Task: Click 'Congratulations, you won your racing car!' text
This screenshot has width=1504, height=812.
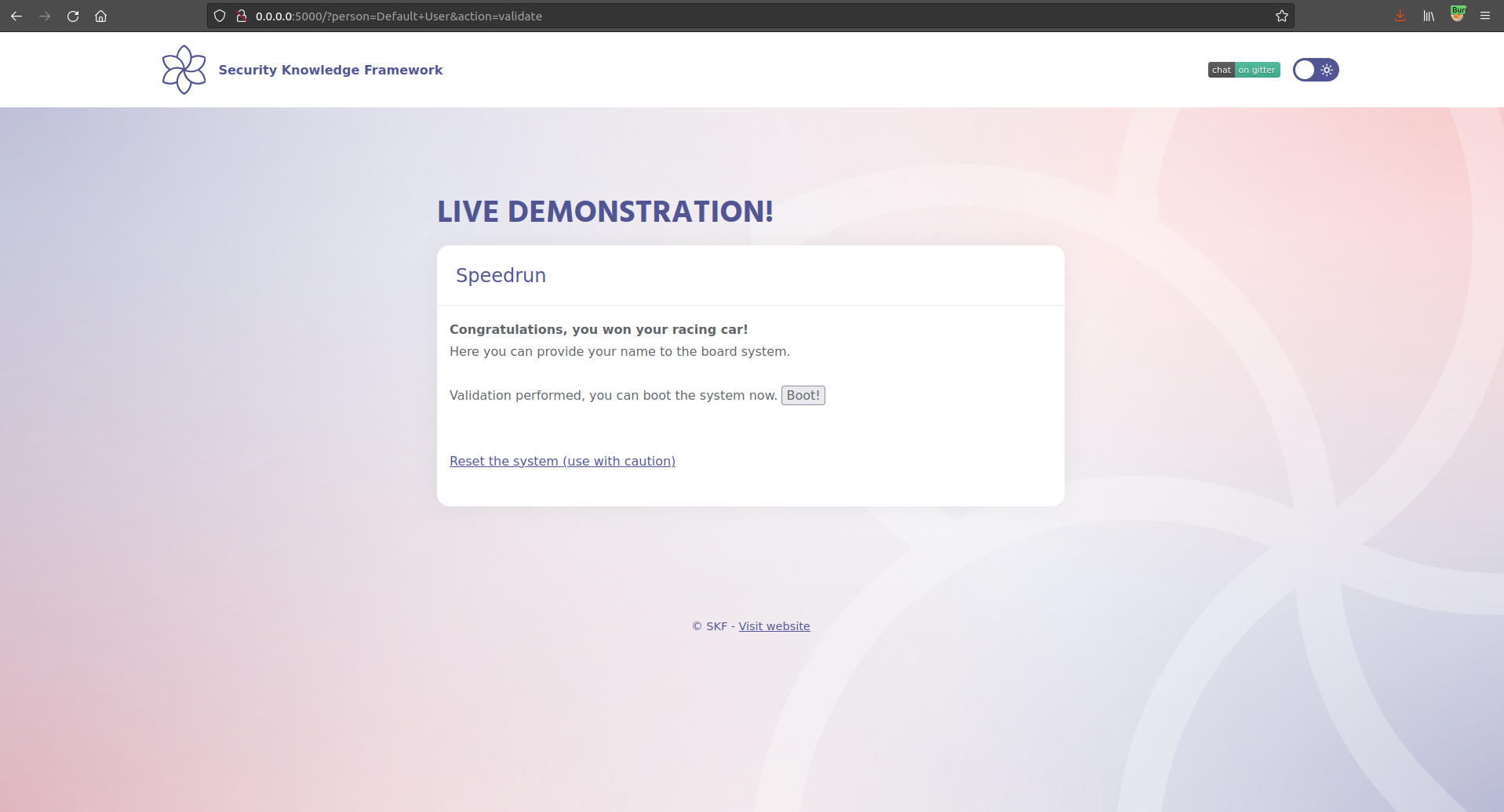Action: click(x=599, y=329)
